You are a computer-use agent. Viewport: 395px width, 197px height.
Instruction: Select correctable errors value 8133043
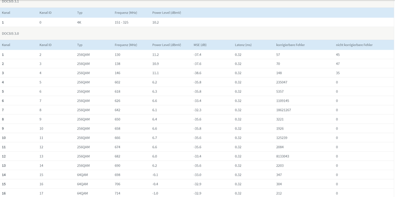coord(283,156)
